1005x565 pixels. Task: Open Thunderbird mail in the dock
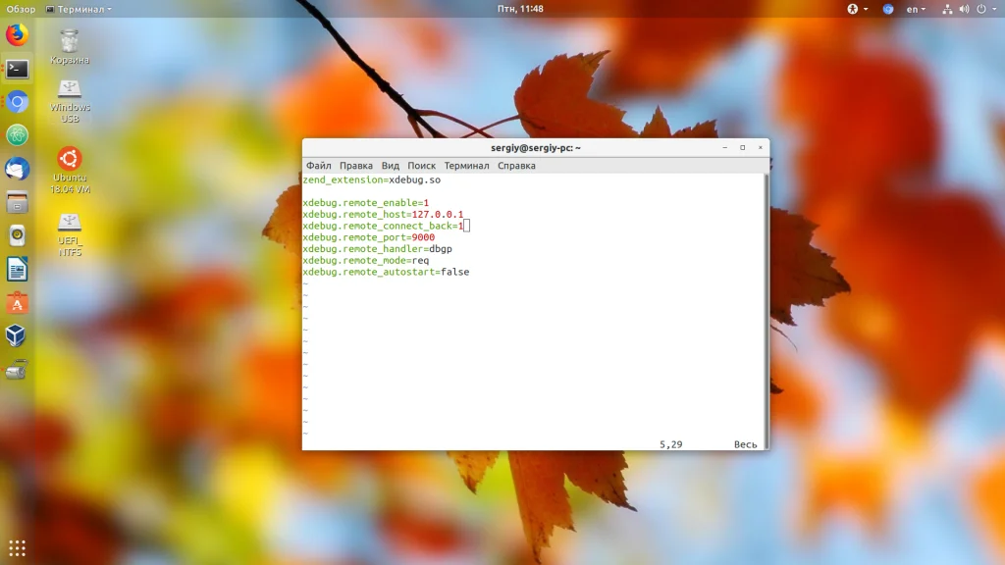coord(17,169)
